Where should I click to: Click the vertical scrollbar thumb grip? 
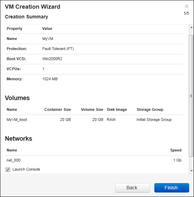[191, 96]
